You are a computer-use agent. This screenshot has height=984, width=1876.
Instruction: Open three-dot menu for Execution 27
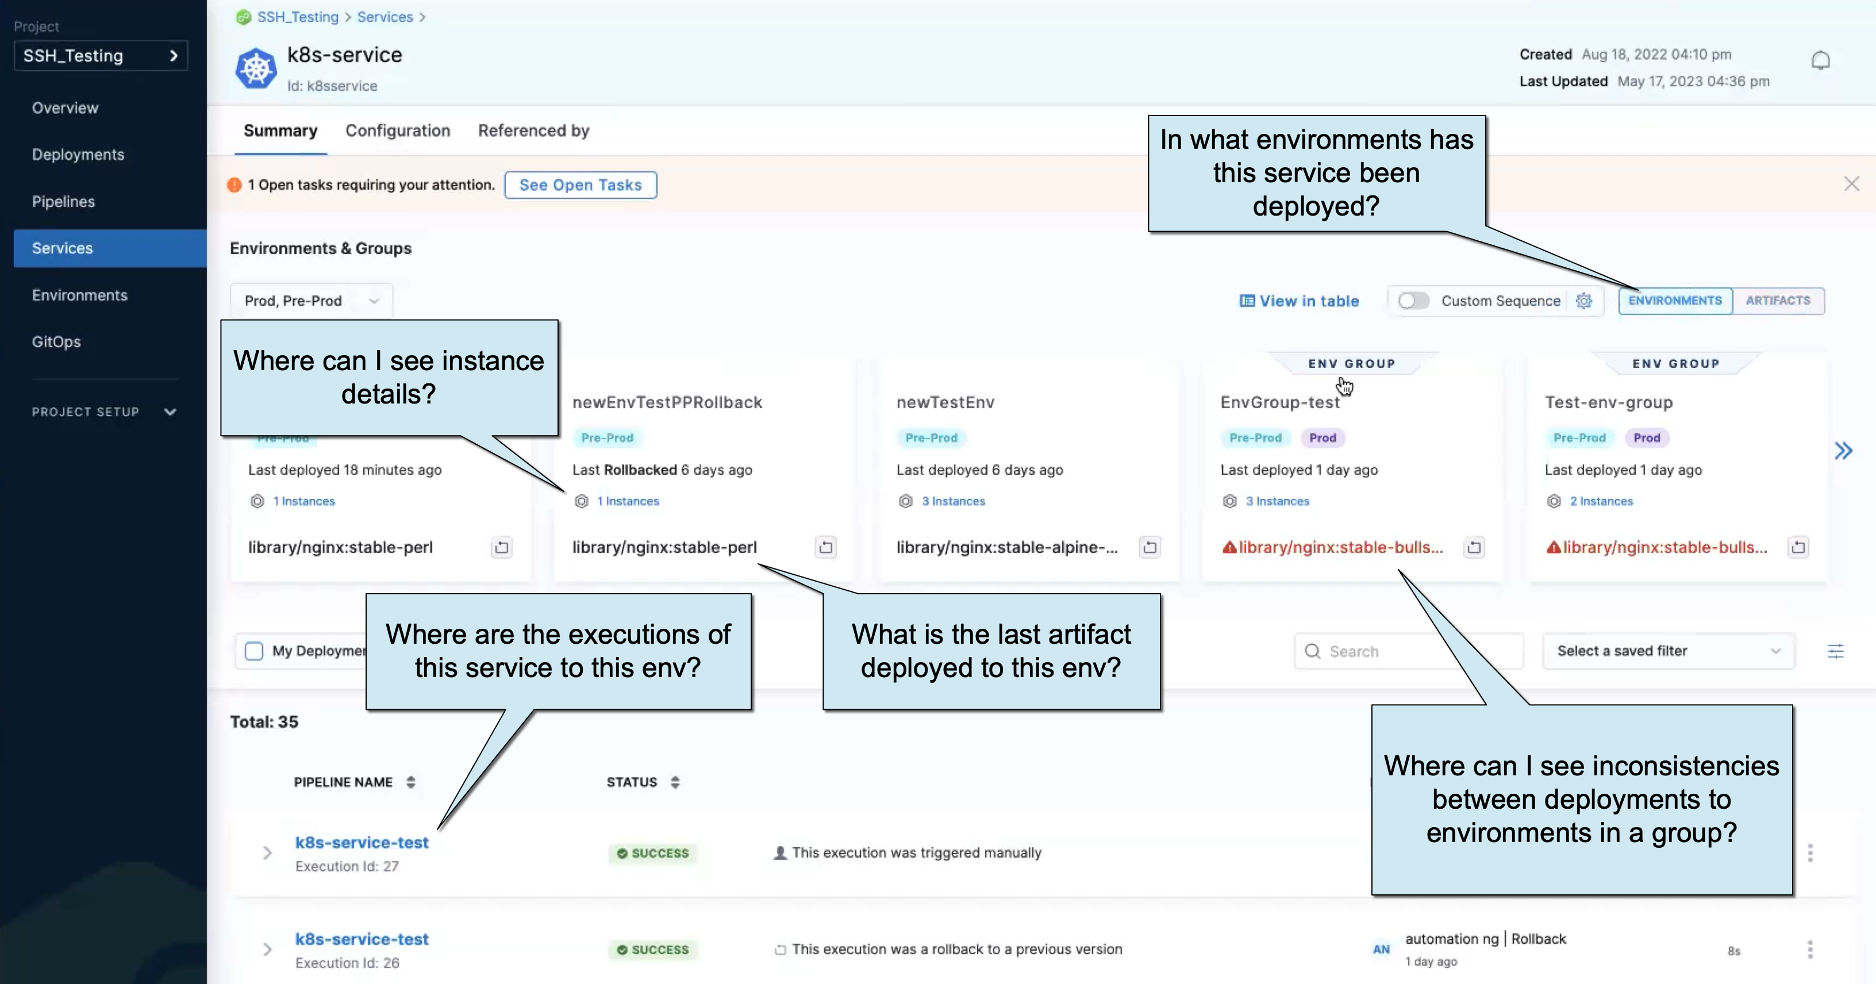[1810, 853]
